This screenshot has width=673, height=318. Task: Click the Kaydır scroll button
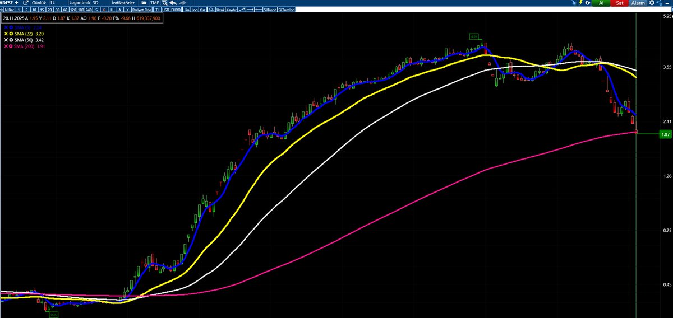click(232, 11)
